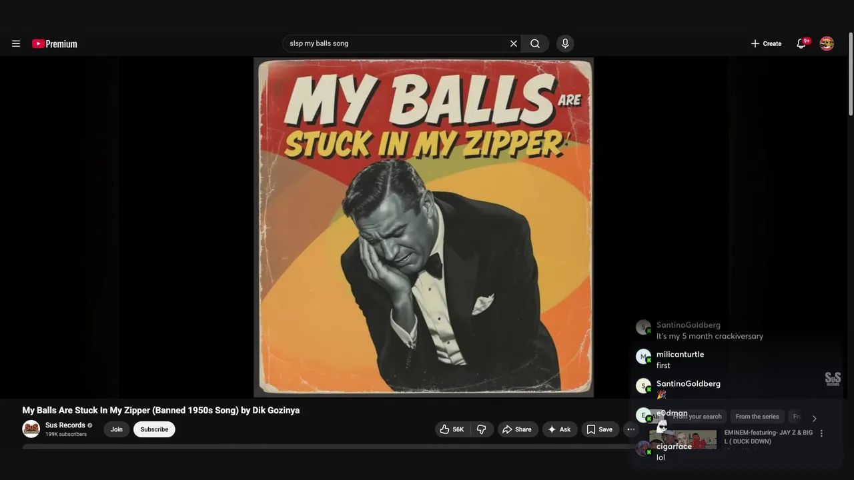Click milicanturtle's chat username
The width and height of the screenshot is (854, 480).
680,355
